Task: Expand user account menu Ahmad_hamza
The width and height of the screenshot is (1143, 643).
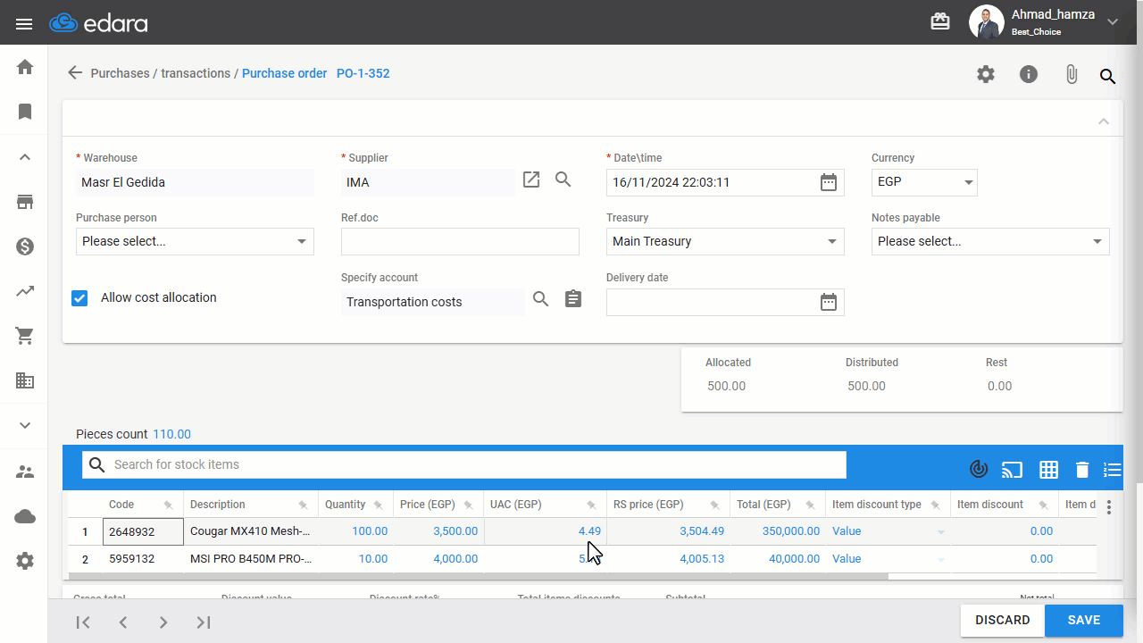Action: (1113, 21)
